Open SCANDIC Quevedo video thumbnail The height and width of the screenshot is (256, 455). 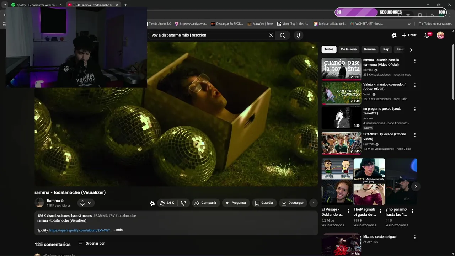(341, 143)
